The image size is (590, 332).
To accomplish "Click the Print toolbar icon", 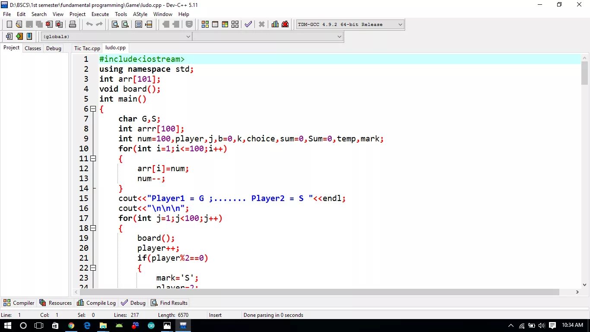I will point(73,24).
